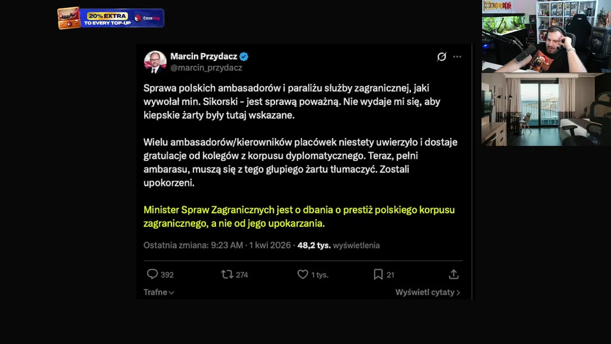The image size is (611, 344).
Task: Click the Grok slashed-circle icon
Action: [442, 57]
